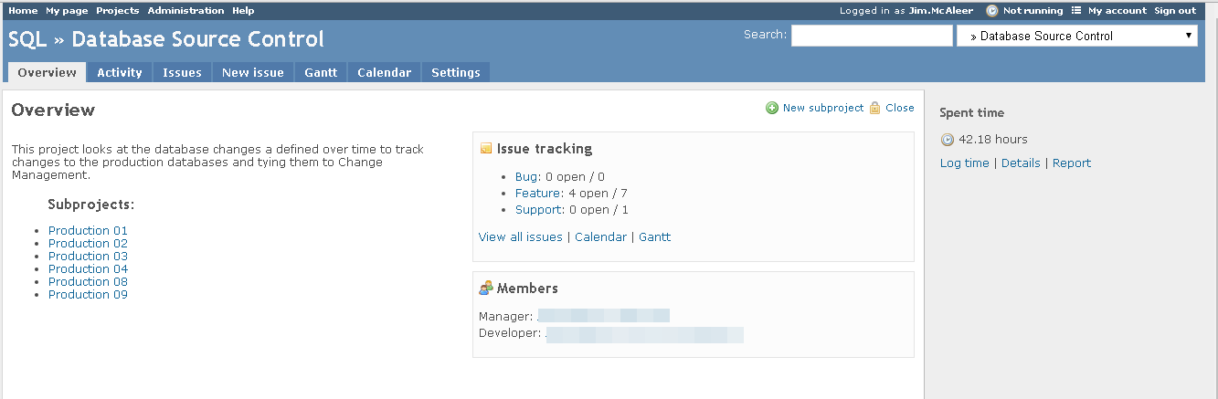The width and height of the screenshot is (1218, 399).
Task: Open the Production 03 subproject link
Action: [88, 257]
